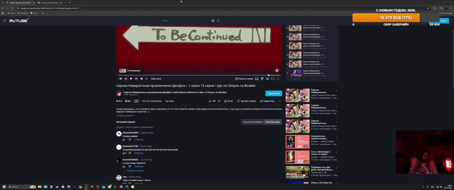
Task: Open the player cast/quality settings icon
Action: tap(262, 79)
